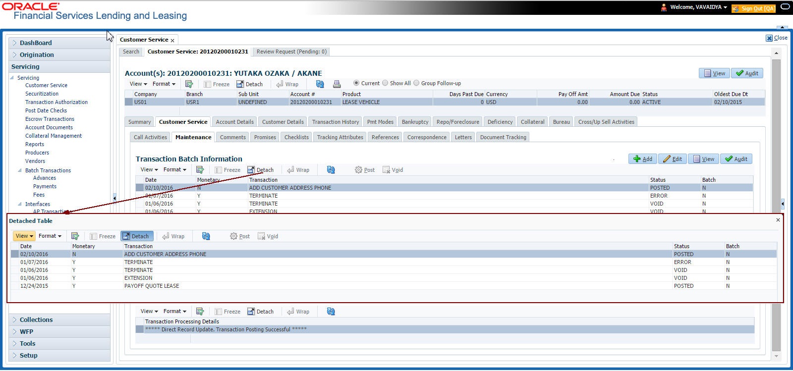
Task: Click the Sign Out button
Action: [753, 8]
